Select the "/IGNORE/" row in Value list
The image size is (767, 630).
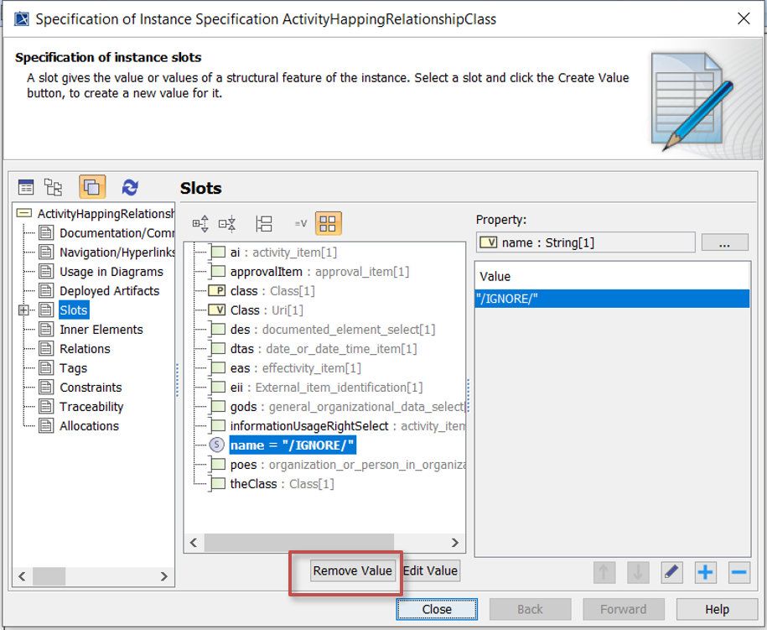(x=611, y=299)
